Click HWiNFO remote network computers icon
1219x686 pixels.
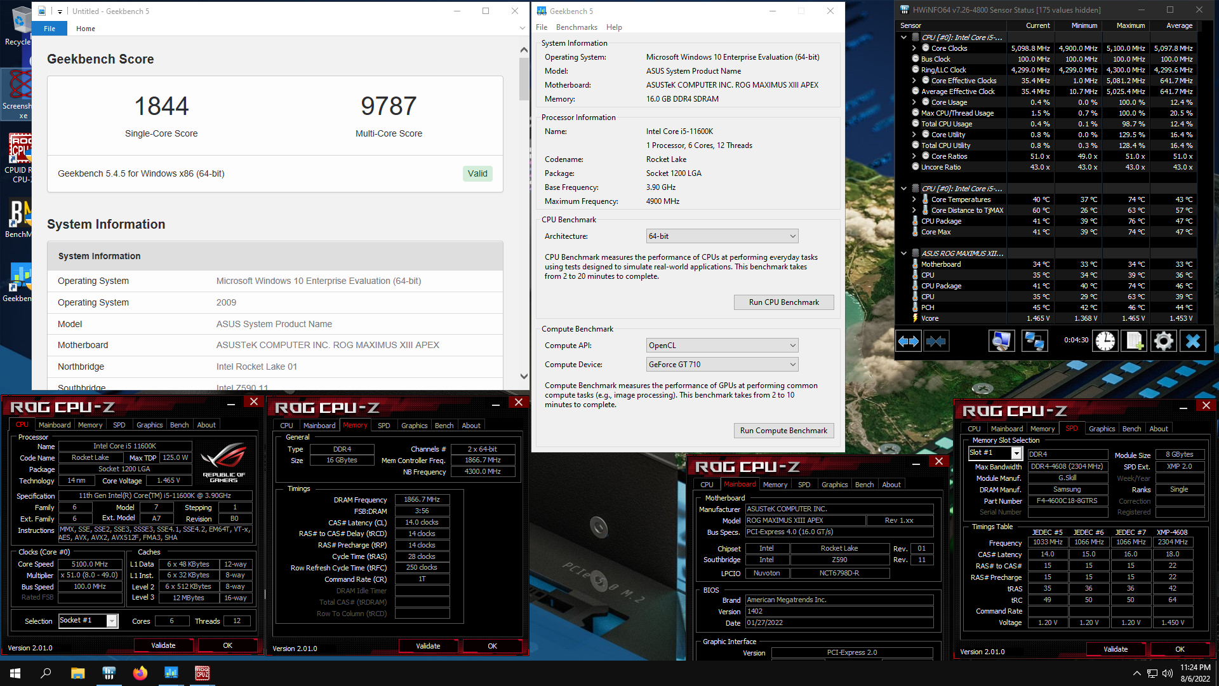coord(1034,341)
